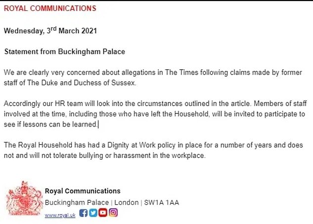Click the royal coat of arms crest
The width and height of the screenshot is (313, 224).
[x=23, y=201]
